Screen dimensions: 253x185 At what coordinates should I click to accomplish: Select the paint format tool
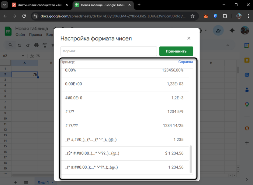(45, 45)
